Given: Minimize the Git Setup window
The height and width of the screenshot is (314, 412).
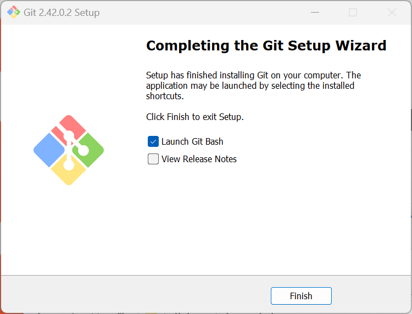Looking at the screenshot, I should 314,12.
